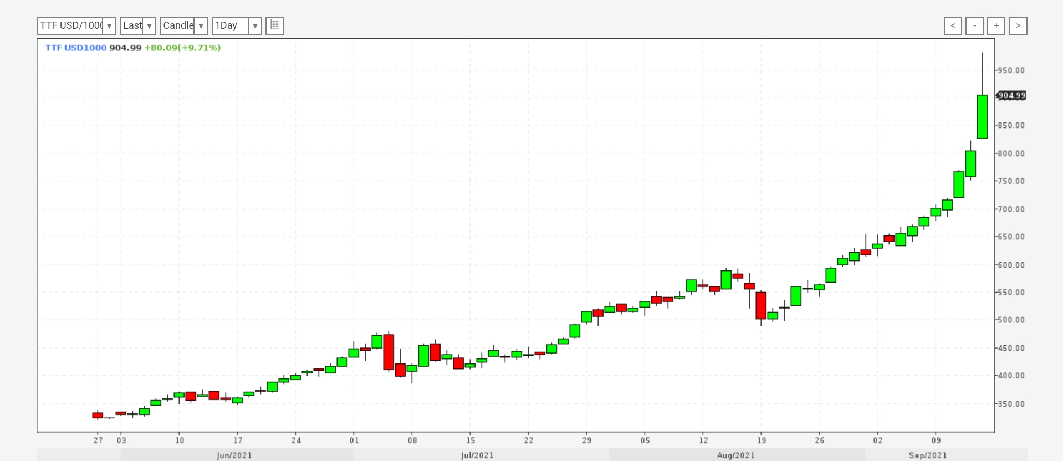1063x461 pixels.
Task: Open the Last price type dropdown
Action: (137, 25)
